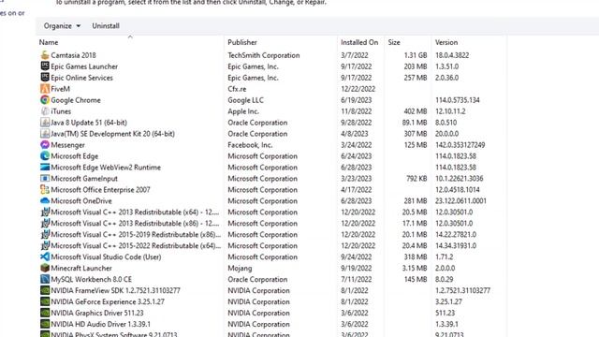Select the Microsoft GameInput icon

pyautogui.click(x=45, y=179)
